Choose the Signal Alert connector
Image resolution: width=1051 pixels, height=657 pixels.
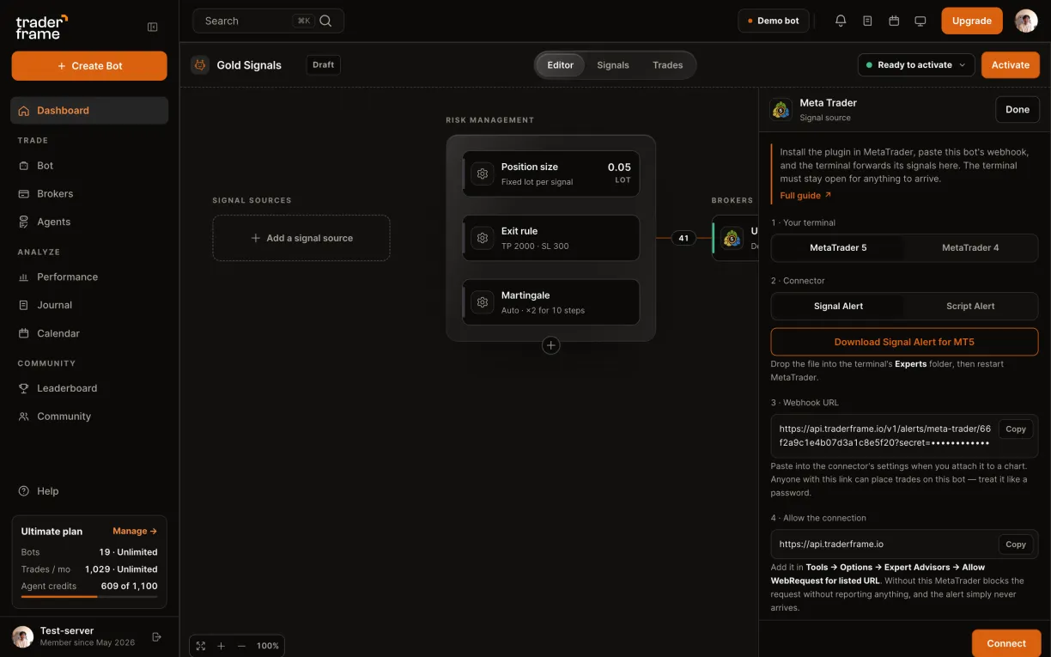[838, 306]
